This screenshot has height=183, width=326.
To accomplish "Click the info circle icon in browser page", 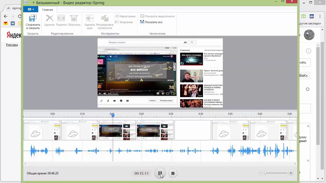I will (x=309, y=51).
